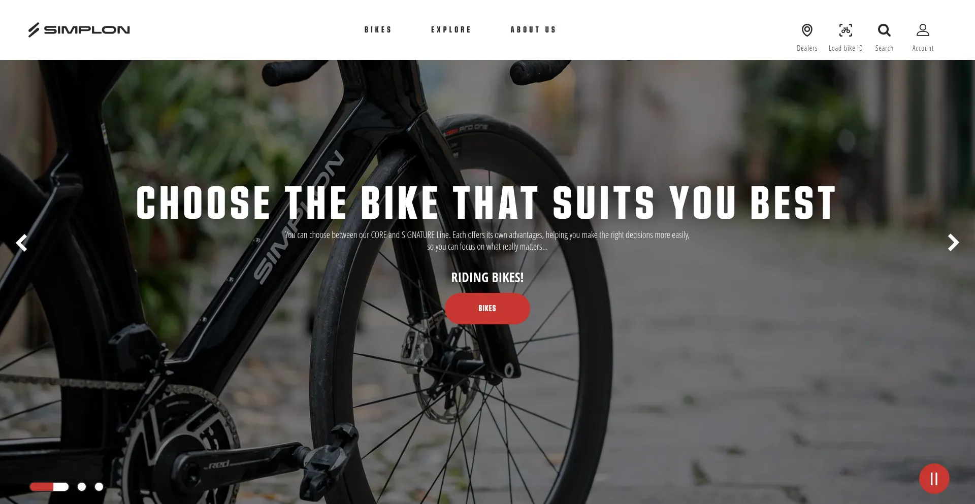Open the Search magnifier icon
The height and width of the screenshot is (504, 975).
884,30
